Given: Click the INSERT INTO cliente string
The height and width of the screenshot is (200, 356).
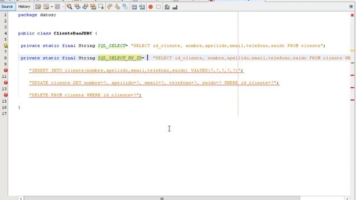Looking at the screenshot, I should click(136, 71).
